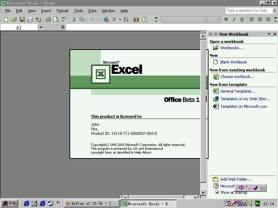This screenshot has height=208, width=278.
Task: Click Templates on Microsoft.com link
Action: (x=244, y=106)
